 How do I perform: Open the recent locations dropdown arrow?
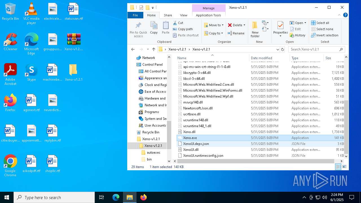148,49
